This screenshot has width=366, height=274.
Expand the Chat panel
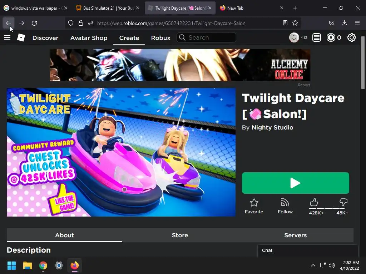(307, 250)
